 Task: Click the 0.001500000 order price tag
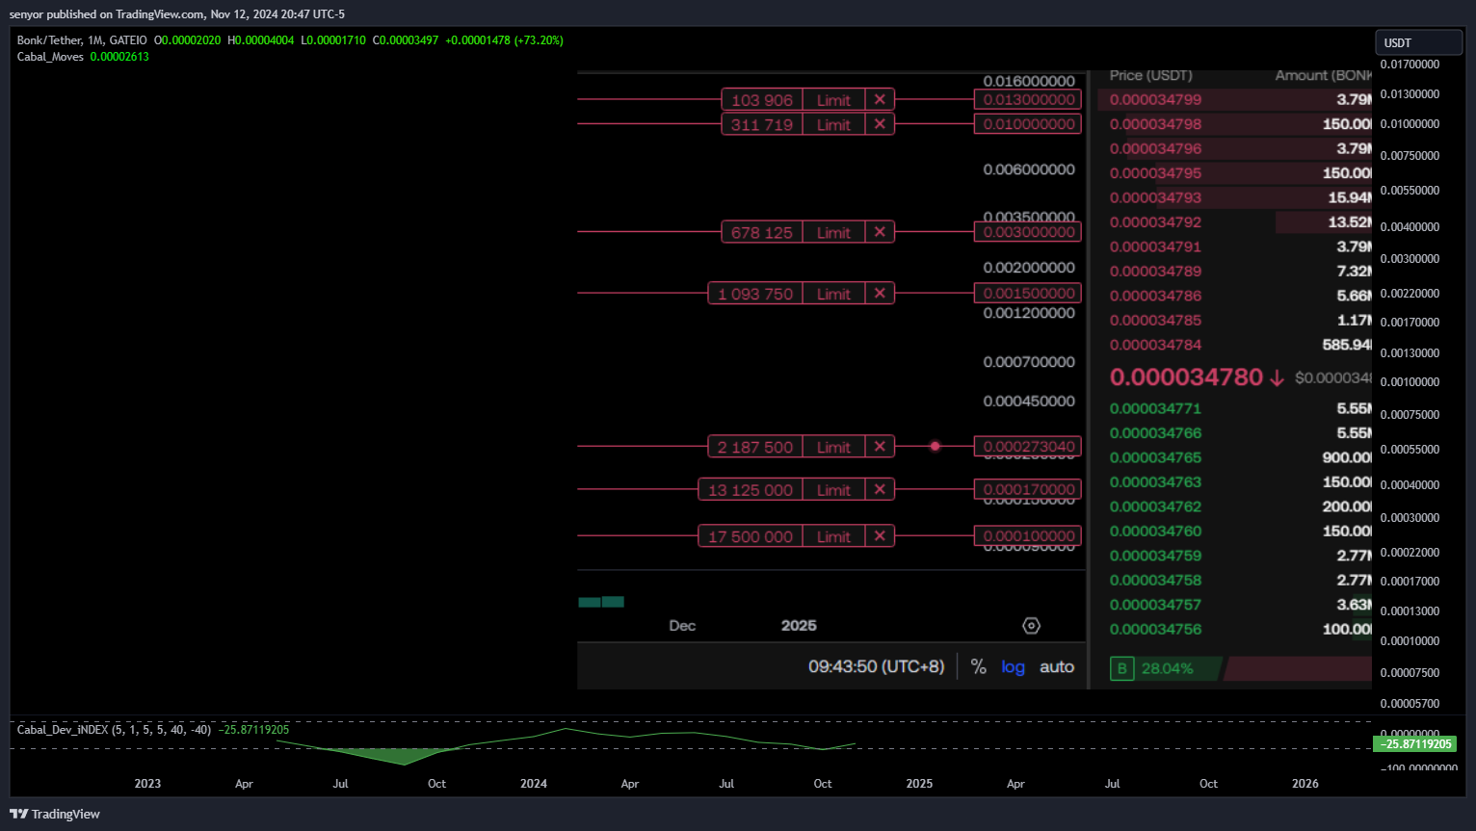pos(1028,294)
